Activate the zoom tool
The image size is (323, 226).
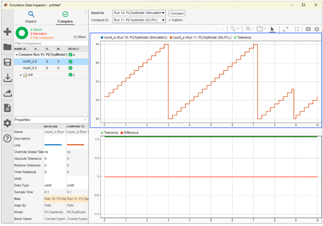[248, 29]
